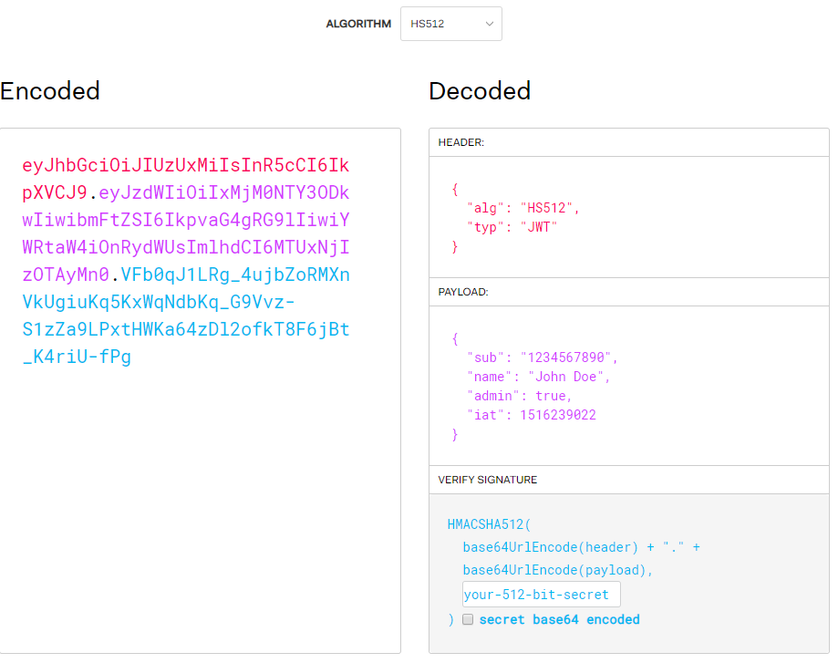Click the "iat": 1516239022 payload line
Image resolution: width=838 pixels, height=663 pixels.
[532, 415]
